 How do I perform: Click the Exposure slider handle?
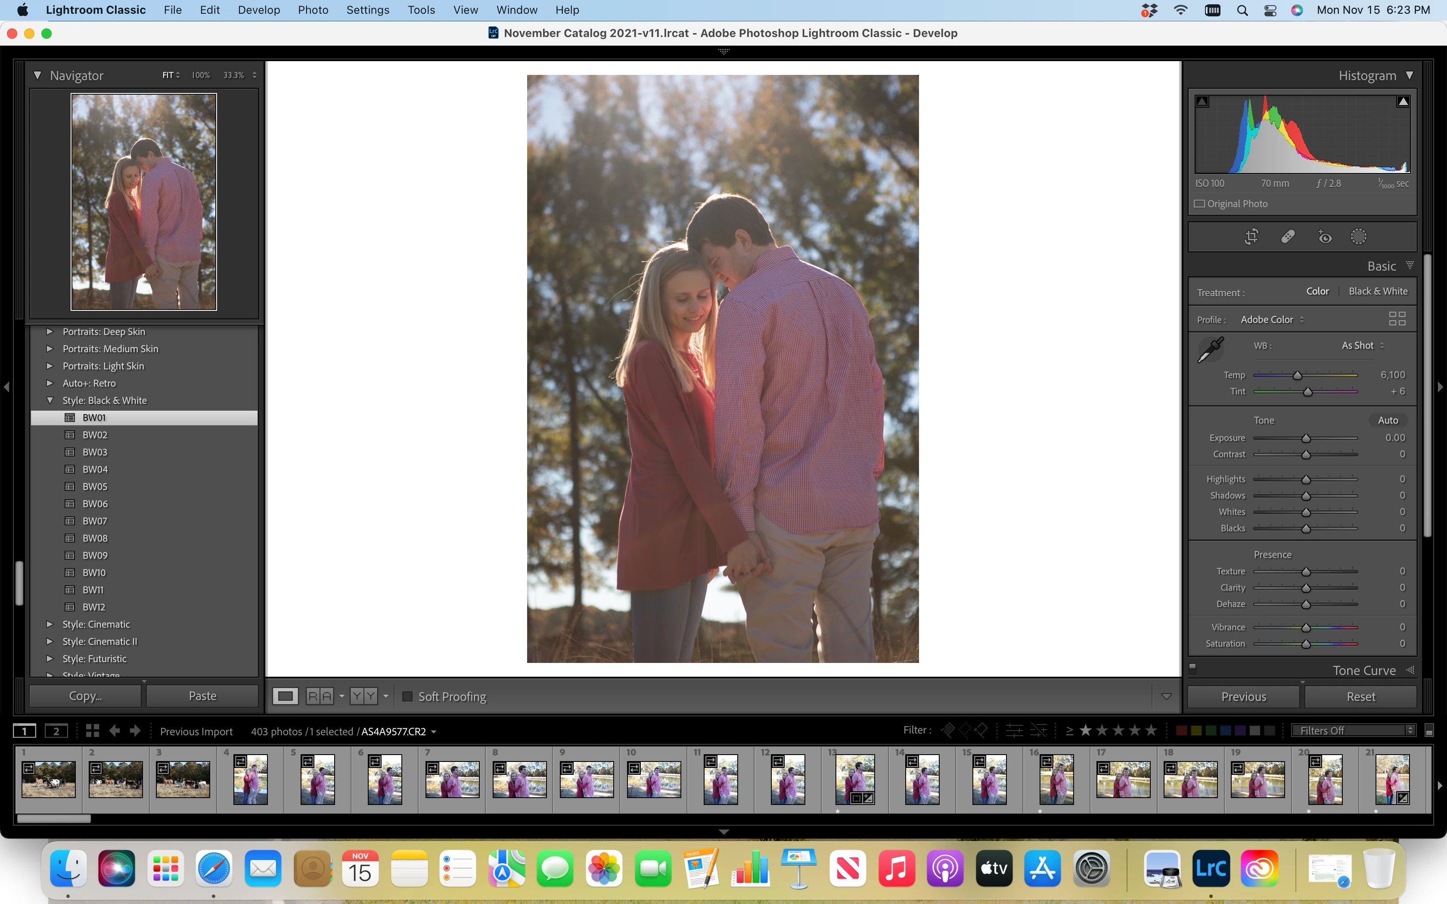click(x=1306, y=438)
